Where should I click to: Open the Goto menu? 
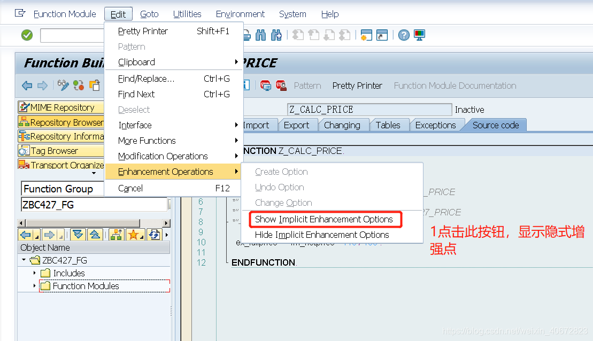click(x=149, y=14)
